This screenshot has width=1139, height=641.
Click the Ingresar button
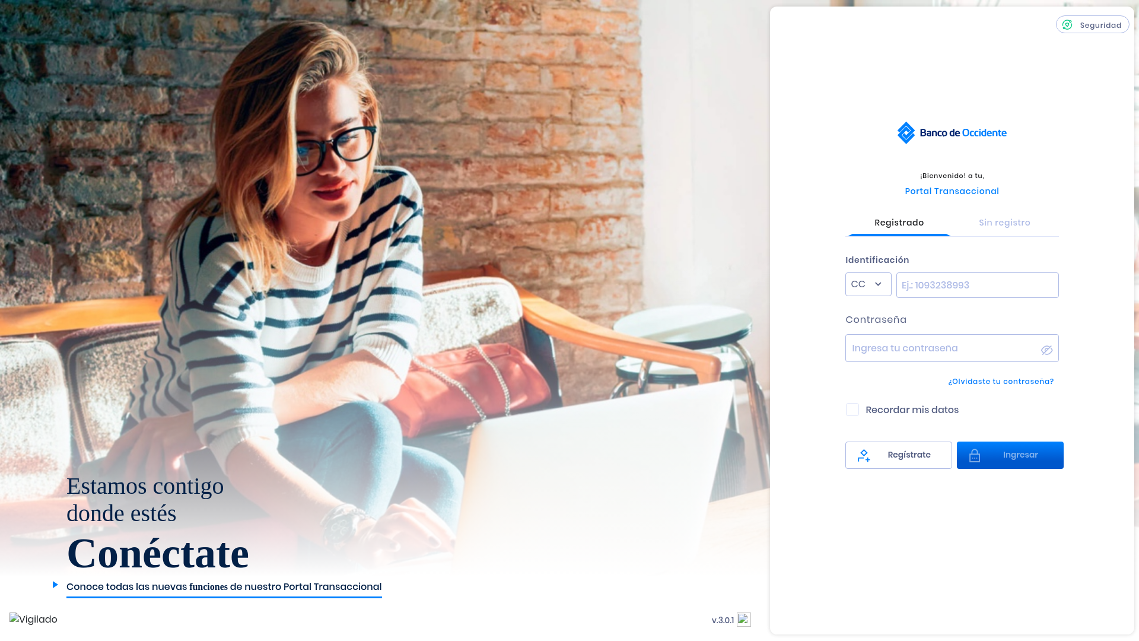[1010, 455]
